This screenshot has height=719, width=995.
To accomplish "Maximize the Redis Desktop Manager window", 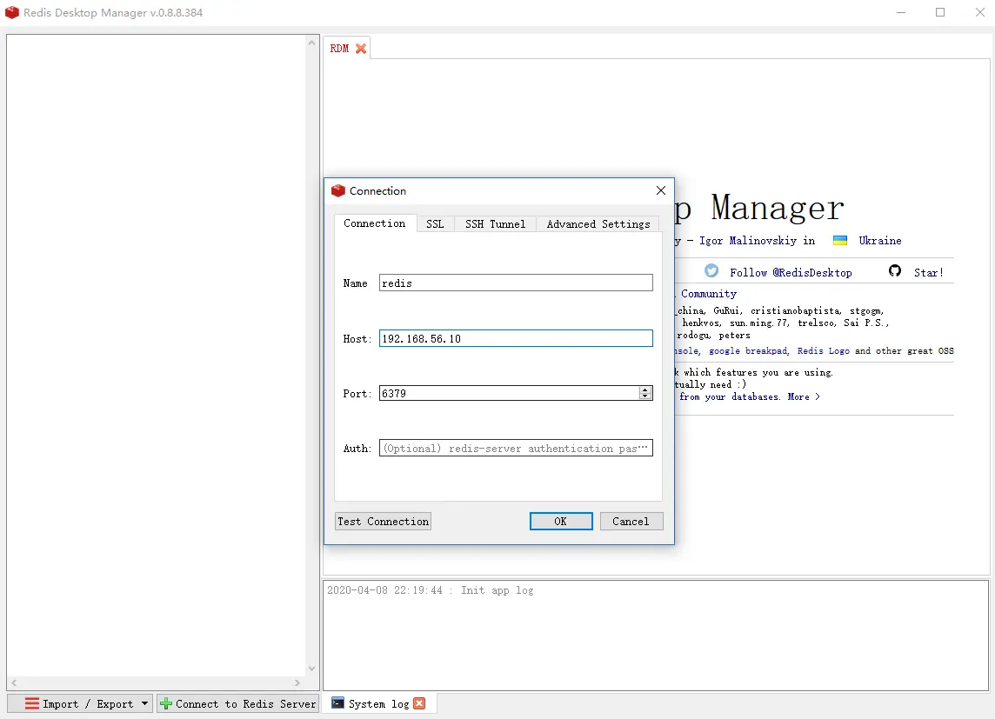I will coord(940,12).
